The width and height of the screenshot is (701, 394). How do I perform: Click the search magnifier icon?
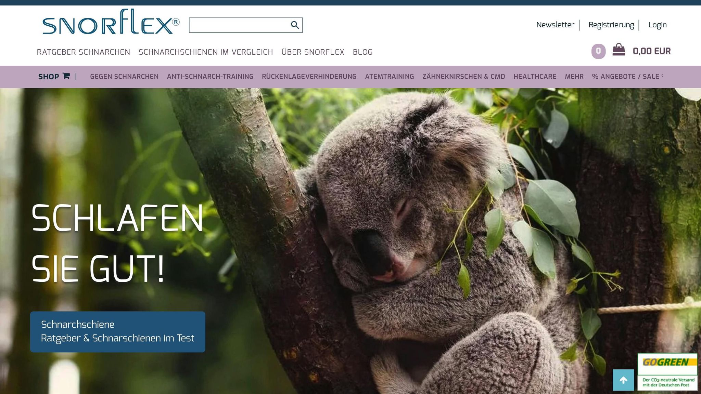pos(295,25)
